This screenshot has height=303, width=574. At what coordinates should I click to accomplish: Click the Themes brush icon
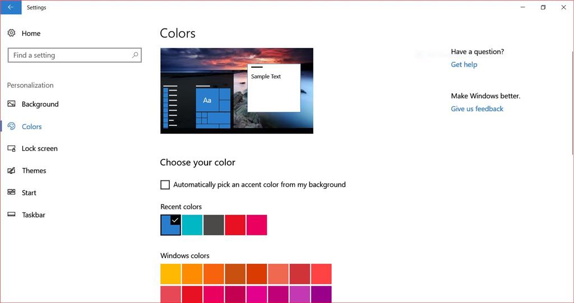11,171
